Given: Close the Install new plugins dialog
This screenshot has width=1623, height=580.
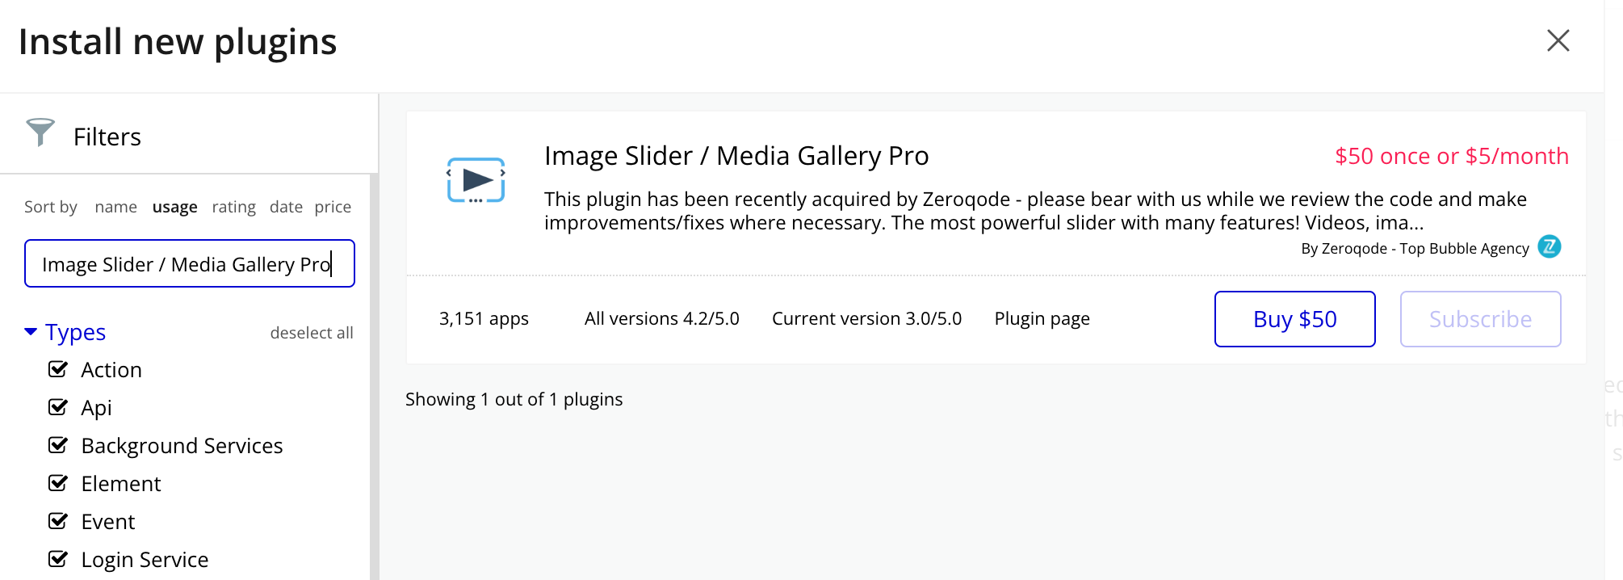Looking at the screenshot, I should (1558, 40).
